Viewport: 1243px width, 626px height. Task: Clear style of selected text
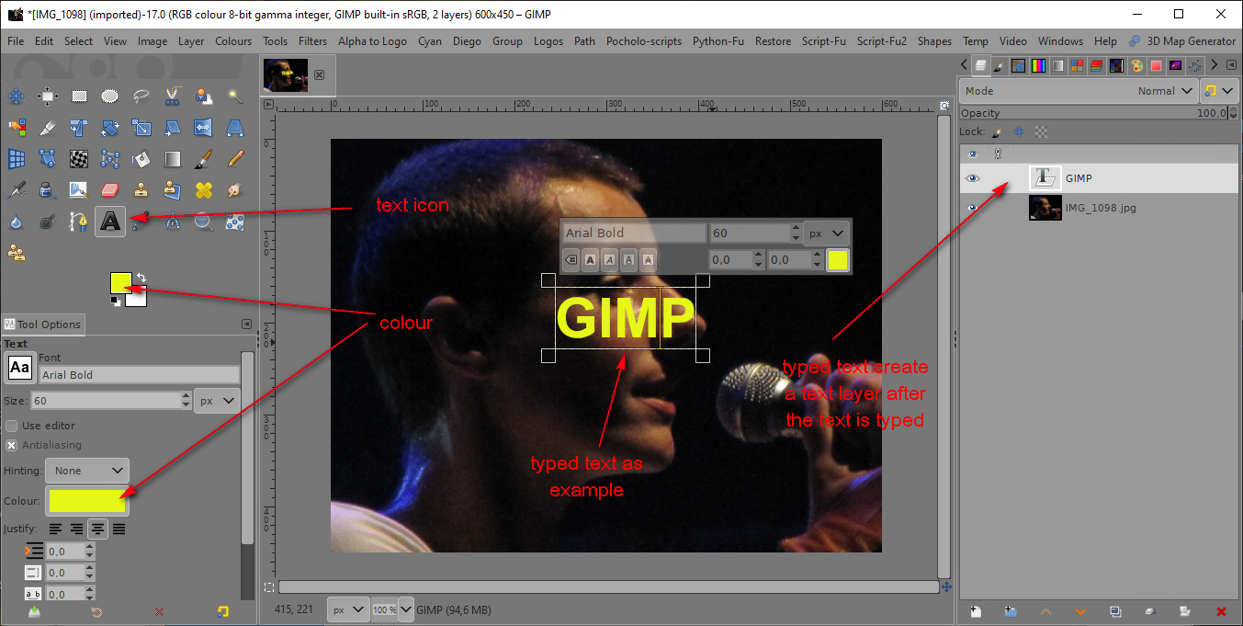pos(570,260)
